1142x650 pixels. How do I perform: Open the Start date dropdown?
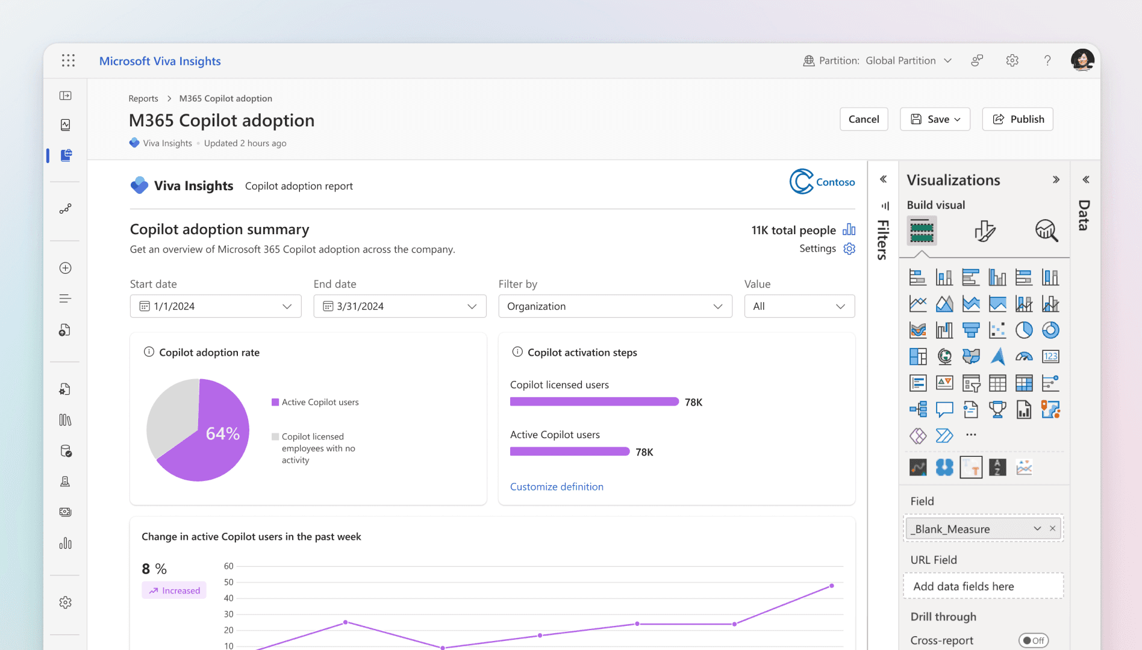point(216,306)
